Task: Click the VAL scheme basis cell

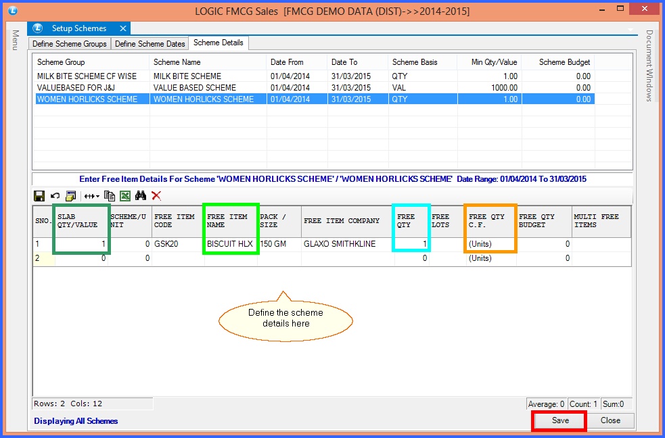Action: pos(422,88)
